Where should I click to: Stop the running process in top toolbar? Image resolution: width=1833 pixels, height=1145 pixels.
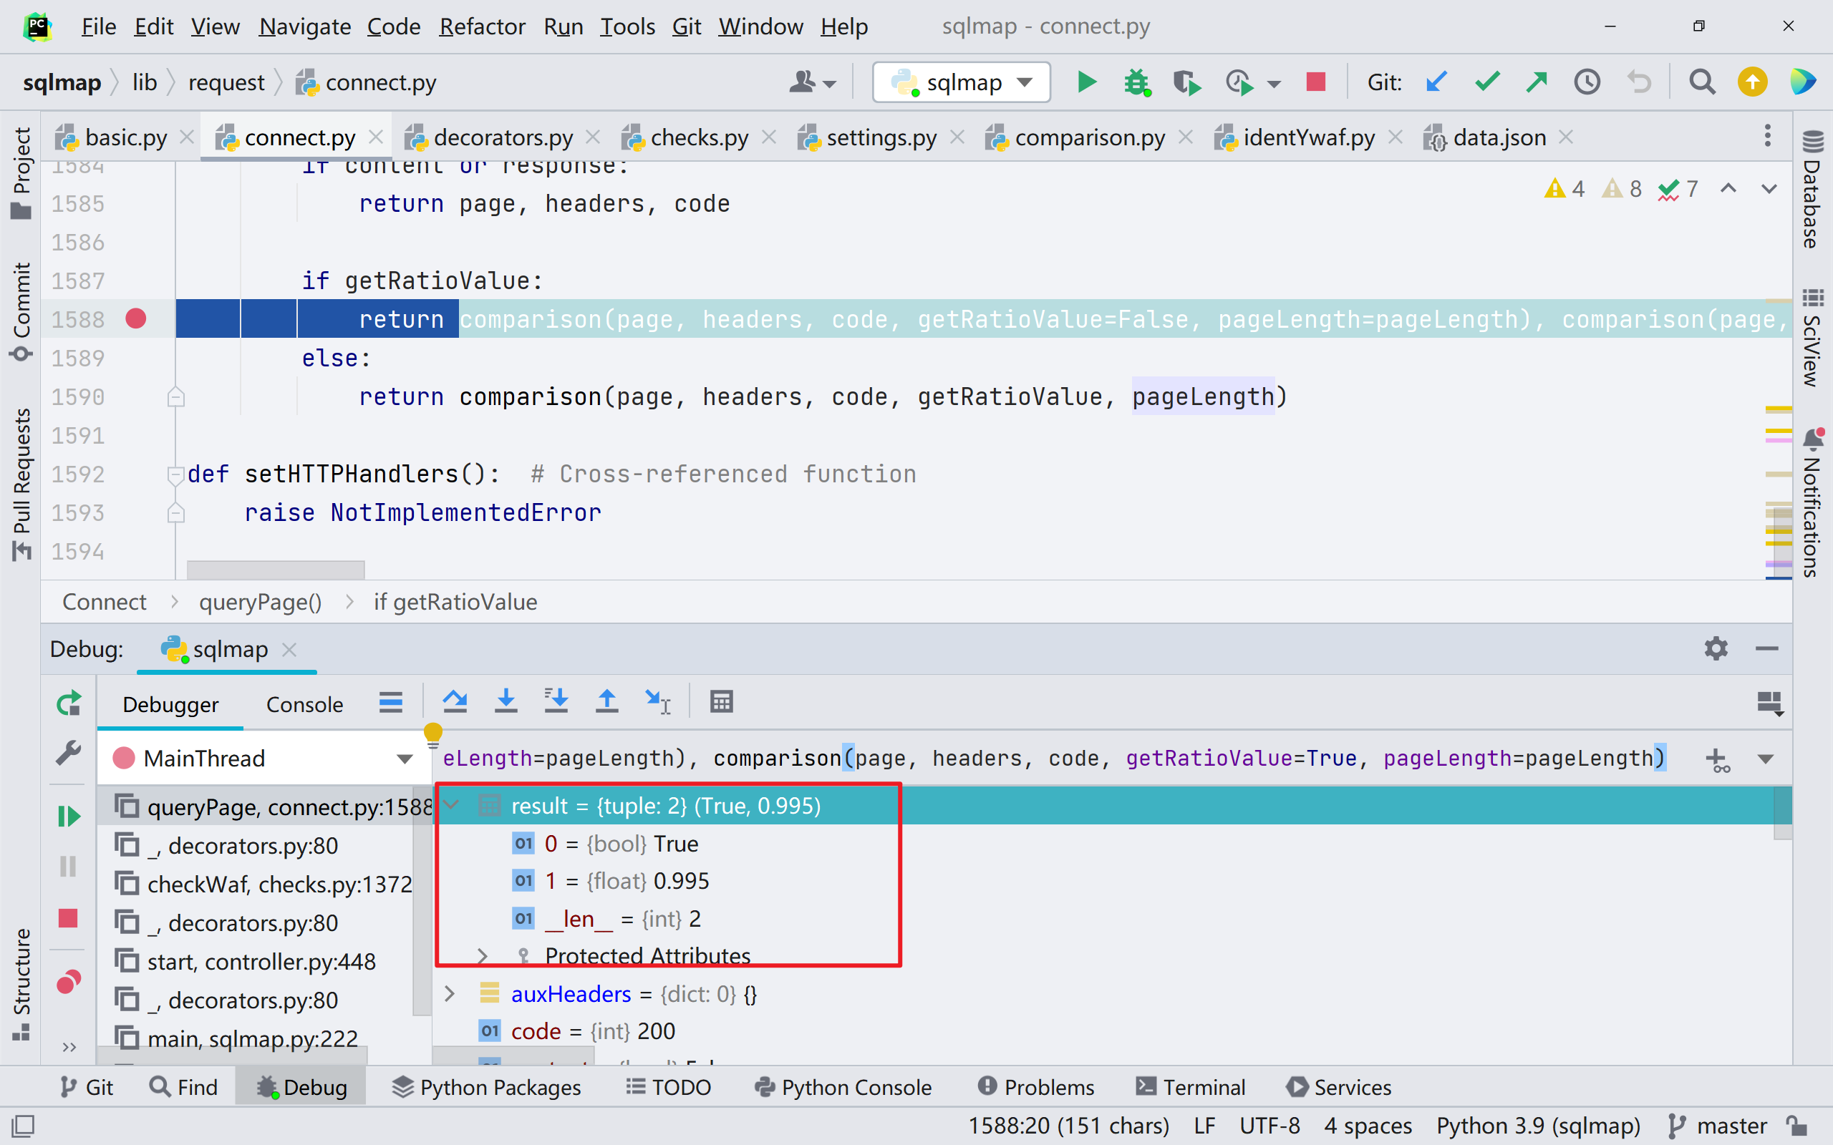(x=1315, y=82)
